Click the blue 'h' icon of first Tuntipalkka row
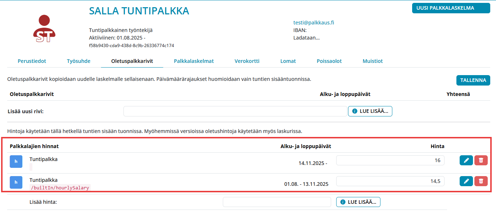 point(16,162)
